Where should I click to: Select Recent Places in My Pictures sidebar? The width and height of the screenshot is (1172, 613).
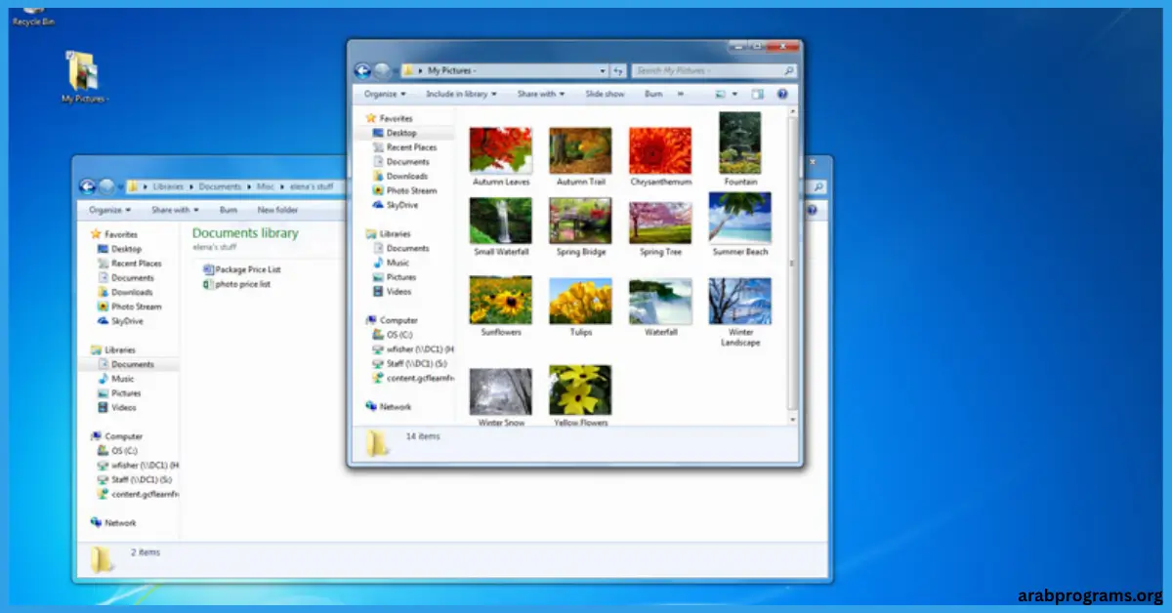click(x=404, y=146)
